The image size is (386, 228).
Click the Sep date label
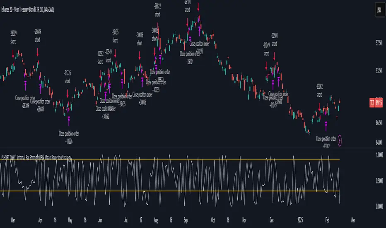click(x=186, y=220)
